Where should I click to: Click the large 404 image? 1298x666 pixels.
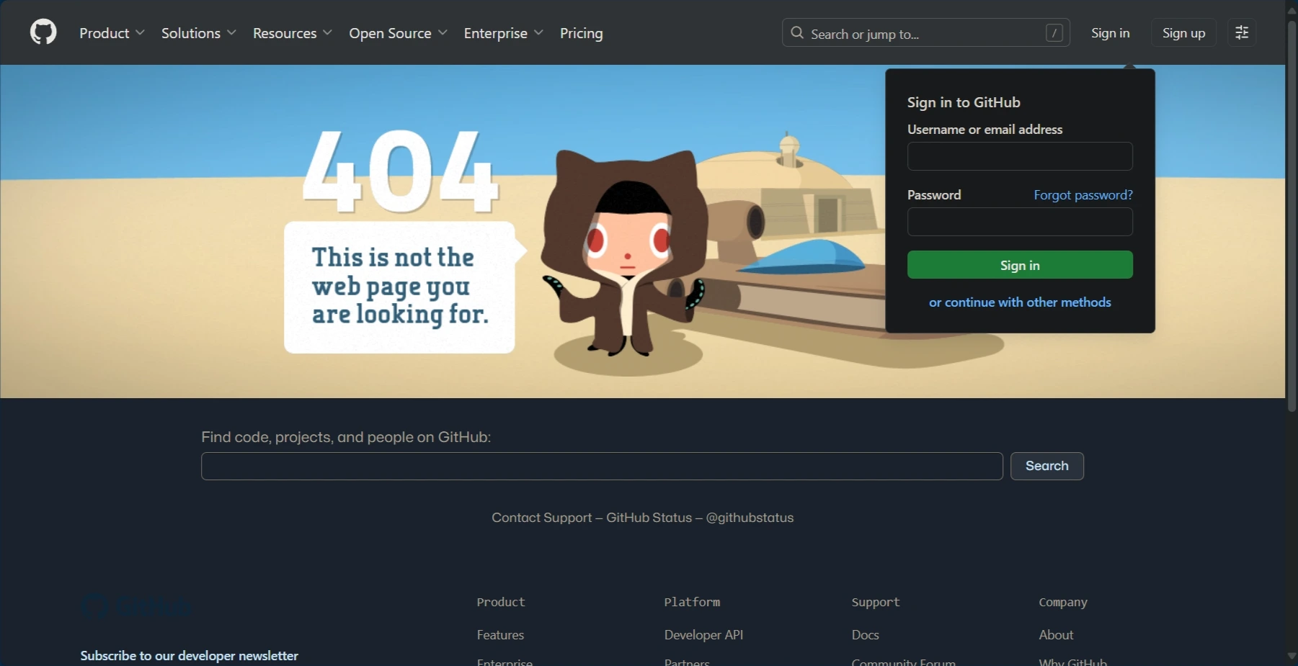click(x=401, y=173)
